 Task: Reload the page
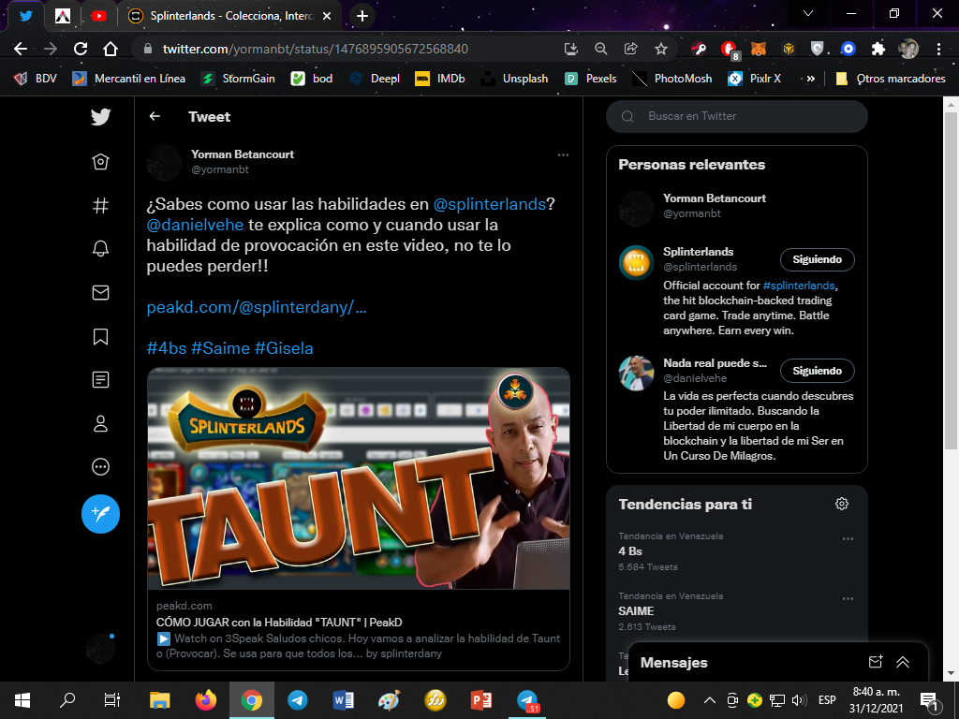coord(81,49)
